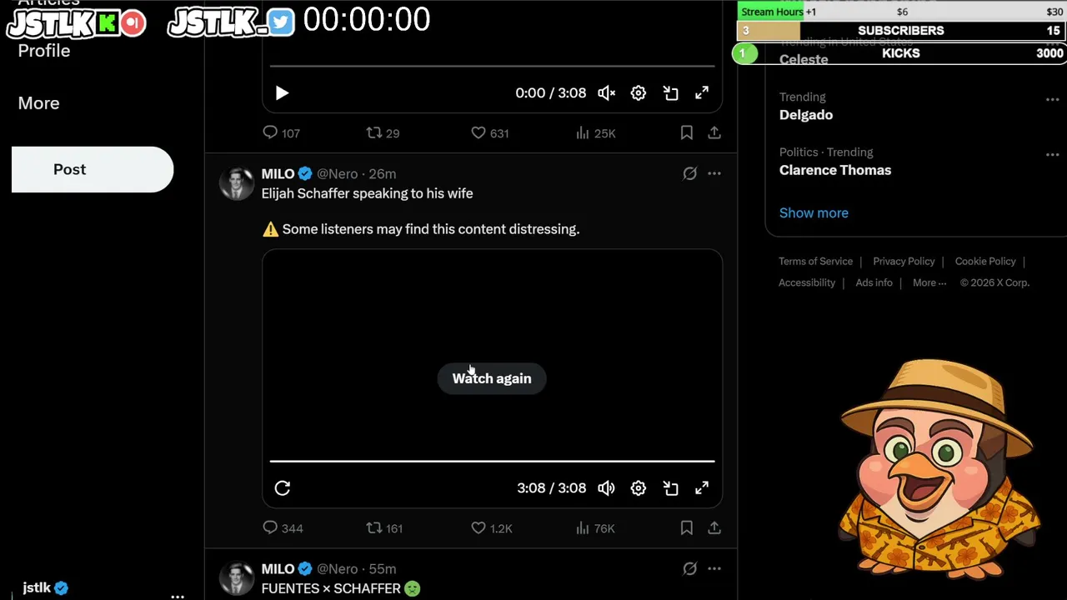Screen dimensions: 1067x600
Task: Like the post with 631 likes
Action: (489, 132)
